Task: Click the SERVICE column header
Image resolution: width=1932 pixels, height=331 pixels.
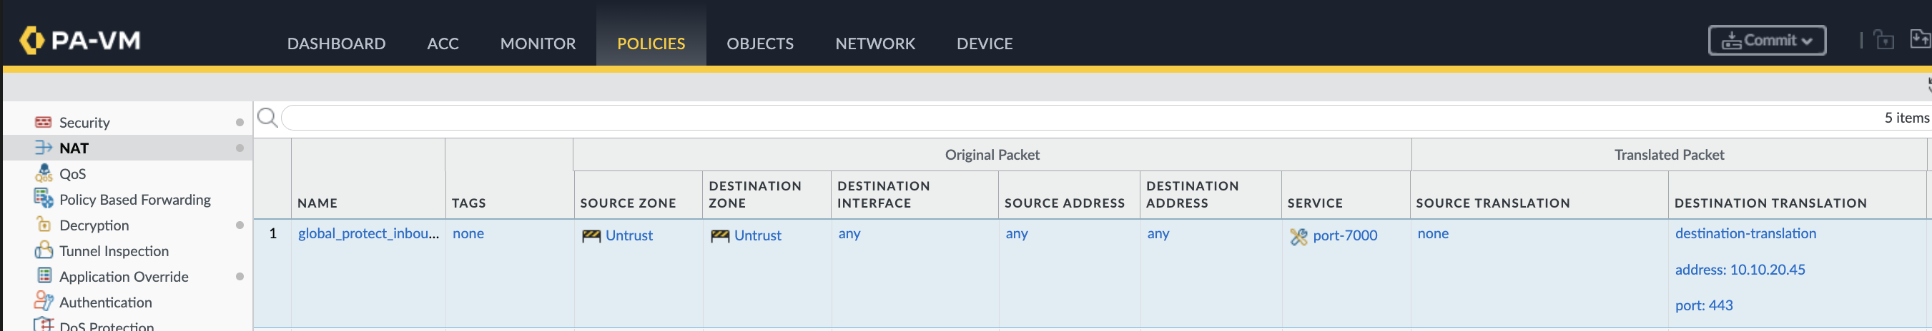Action: pyautogui.click(x=1315, y=203)
